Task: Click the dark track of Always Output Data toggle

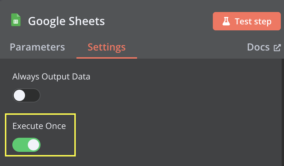Action: (x=33, y=95)
